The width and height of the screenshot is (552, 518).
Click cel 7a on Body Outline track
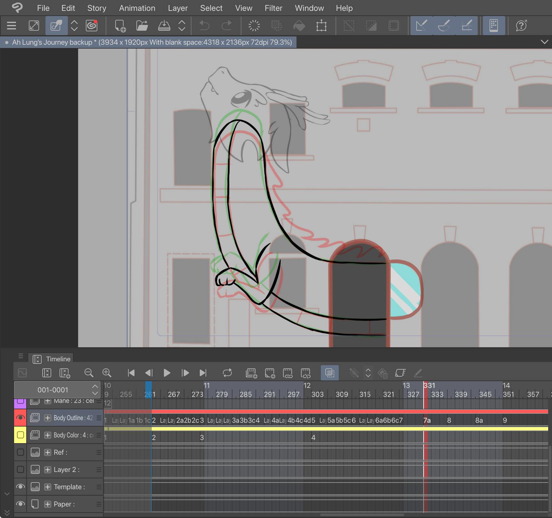[x=427, y=420]
